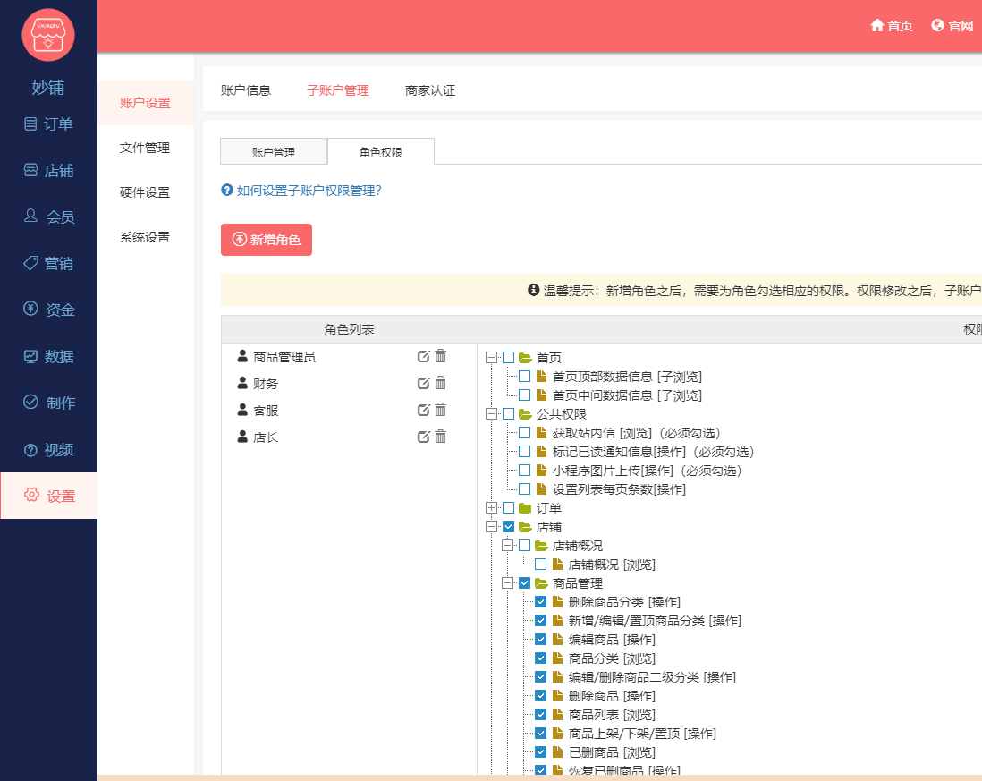Uncheck 删除商品分类 [操作] checkbox
982x781 pixels.
click(x=541, y=602)
